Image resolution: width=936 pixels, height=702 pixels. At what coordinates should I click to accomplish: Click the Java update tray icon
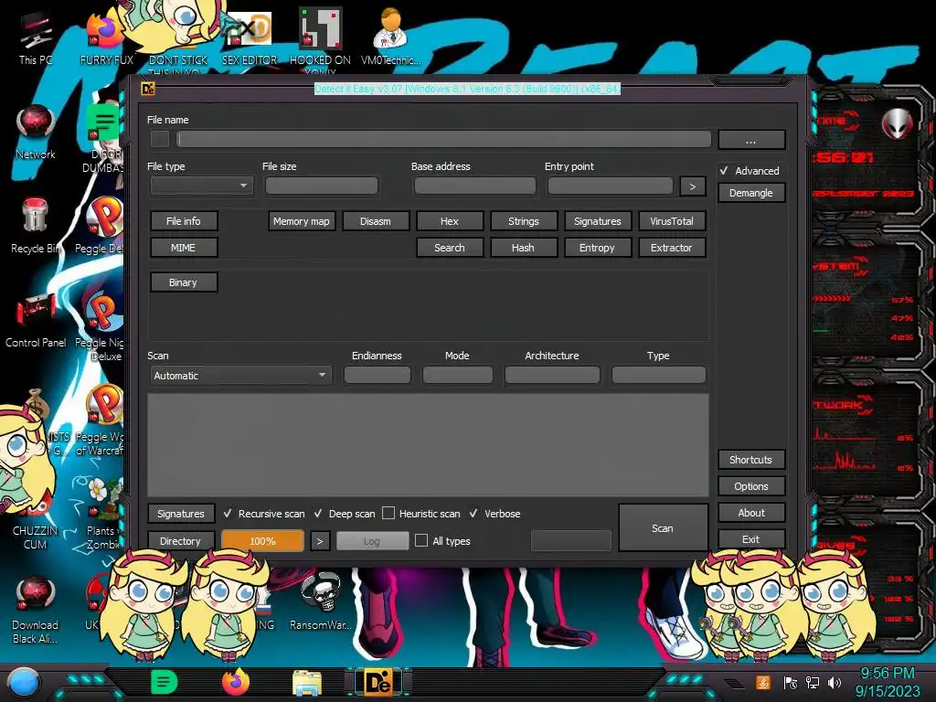tap(763, 682)
